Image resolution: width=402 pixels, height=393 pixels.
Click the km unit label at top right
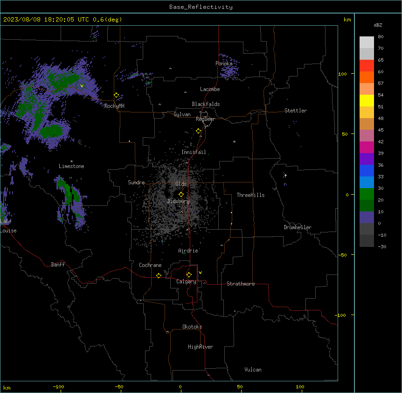pos(347,20)
